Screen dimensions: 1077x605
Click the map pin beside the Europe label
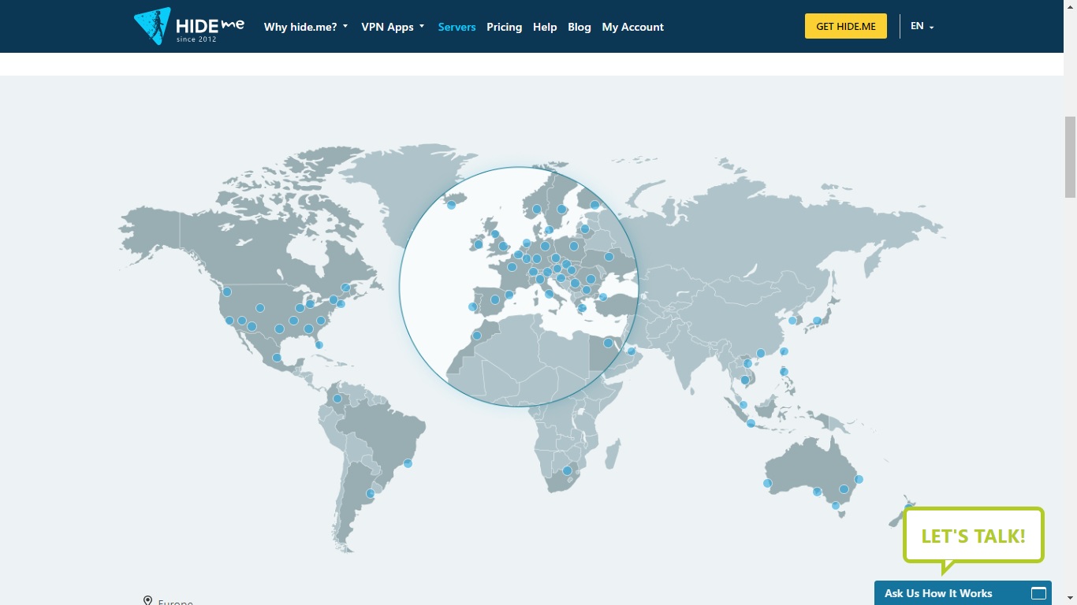147,600
